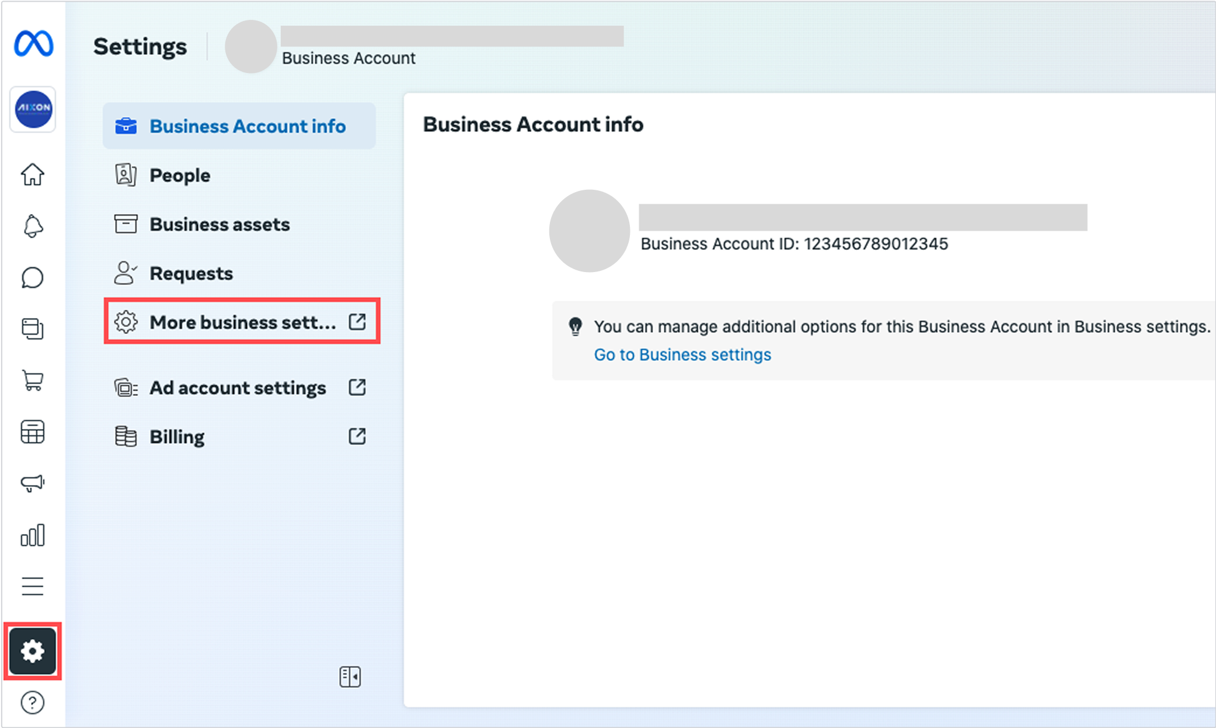Open Insights bar chart icon
The height and width of the screenshot is (728, 1216).
(33, 535)
